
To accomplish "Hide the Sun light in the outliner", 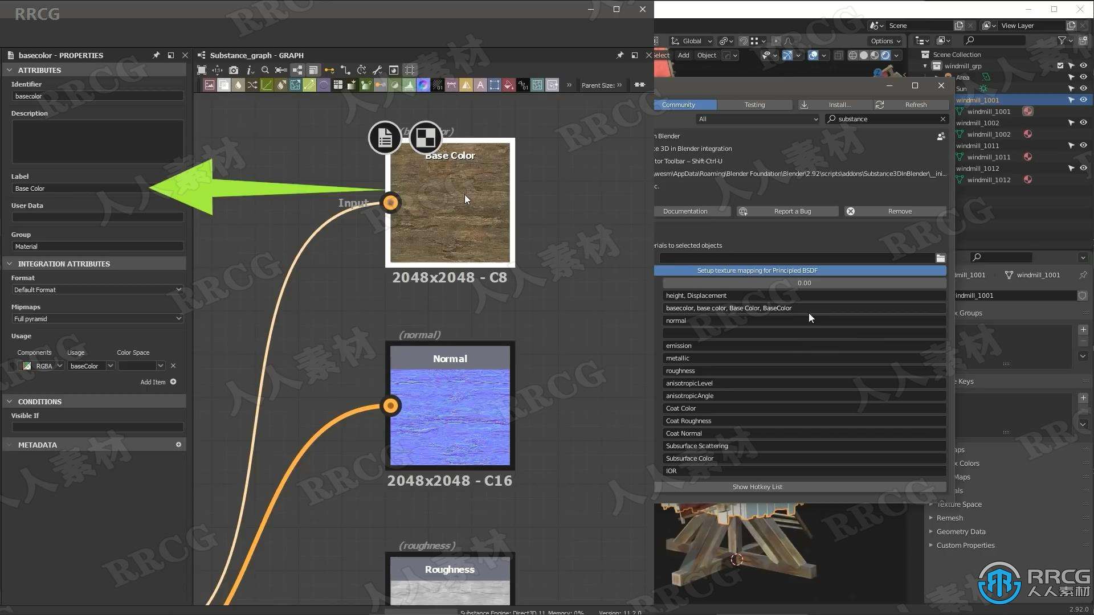I will coord(1083,88).
